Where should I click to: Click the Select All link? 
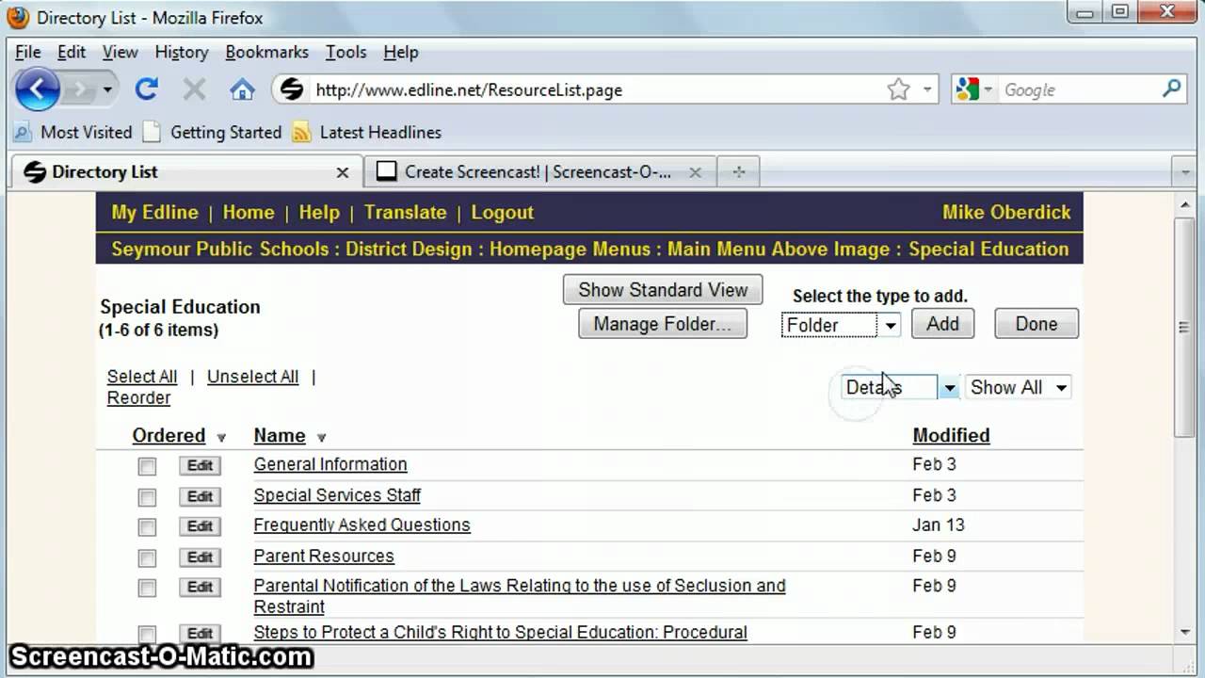click(x=142, y=377)
